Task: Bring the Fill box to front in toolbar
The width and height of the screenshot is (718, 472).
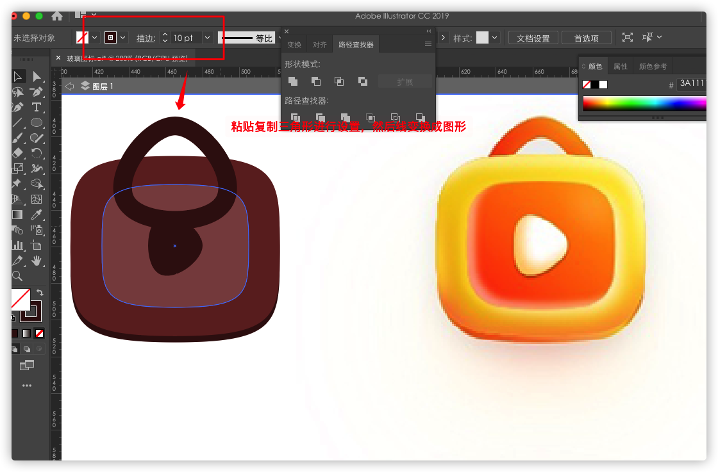Action: click(x=20, y=298)
